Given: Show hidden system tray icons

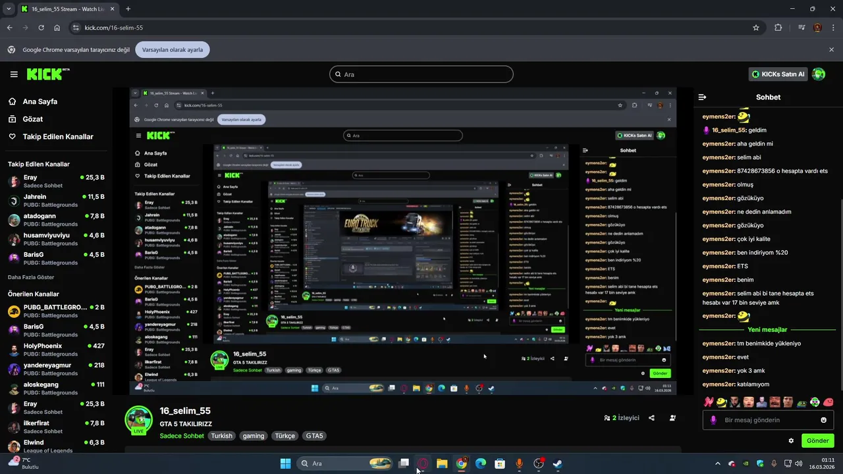Looking at the screenshot, I should point(718,463).
